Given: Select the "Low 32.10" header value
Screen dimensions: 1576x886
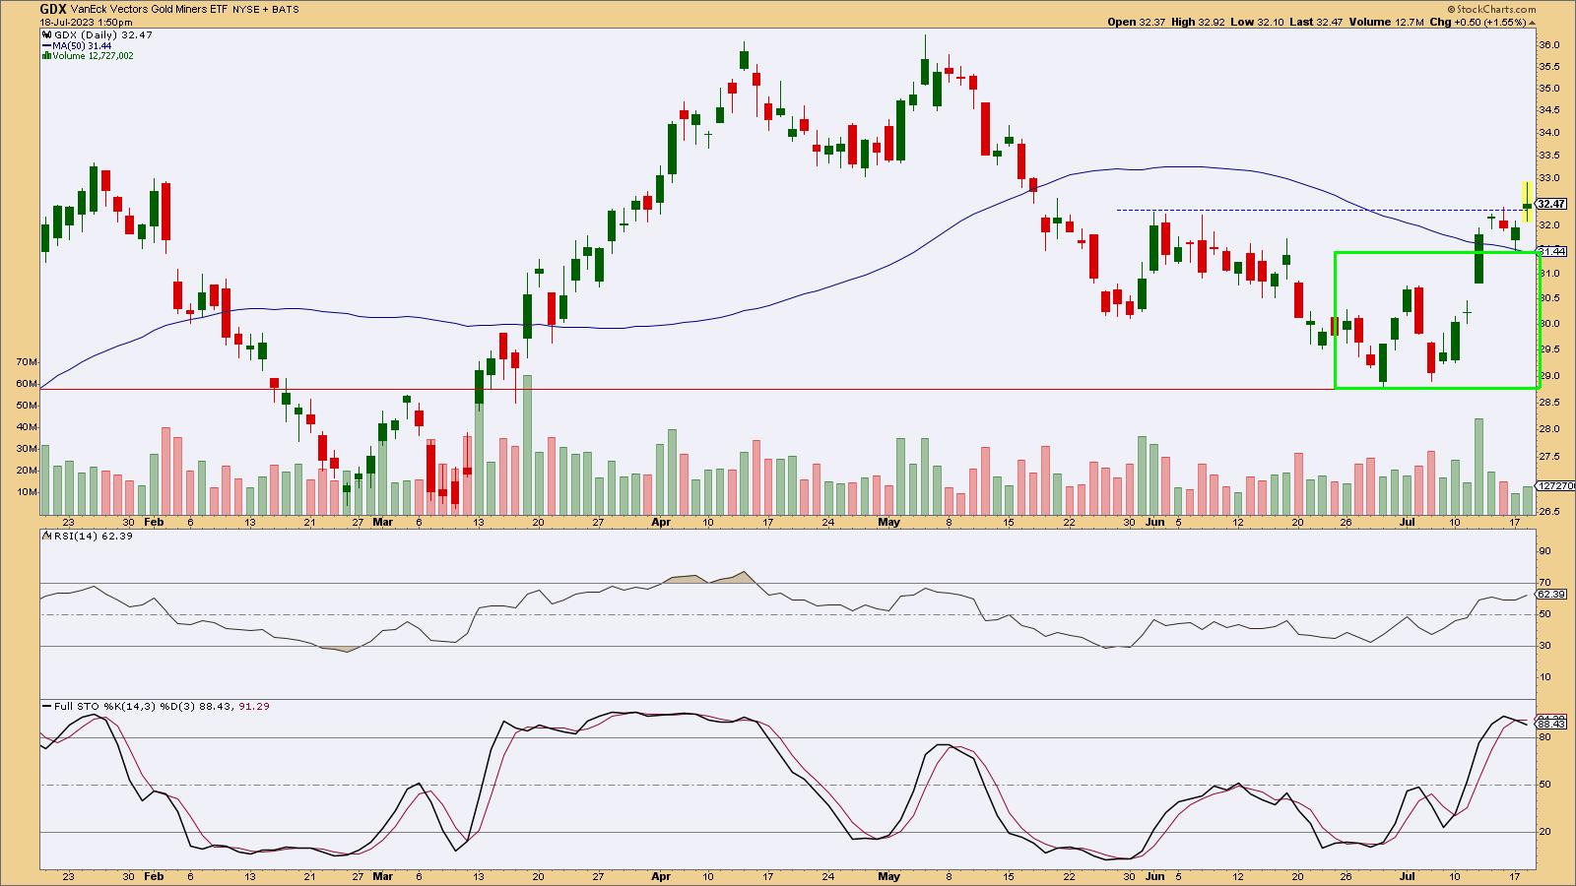Looking at the screenshot, I should (x=1258, y=22).
